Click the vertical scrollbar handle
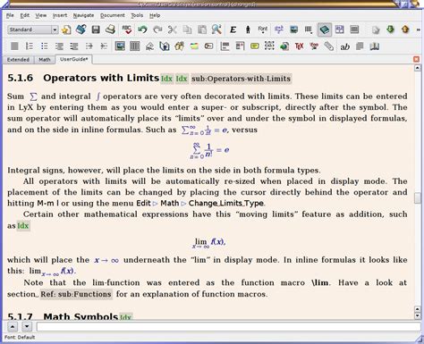Image resolution: width=424 pixels, height=344 pixels. coord(418,198)
